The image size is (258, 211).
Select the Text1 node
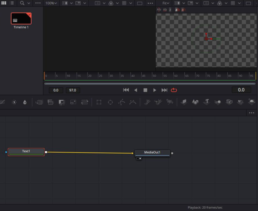(x=26, y=152)
